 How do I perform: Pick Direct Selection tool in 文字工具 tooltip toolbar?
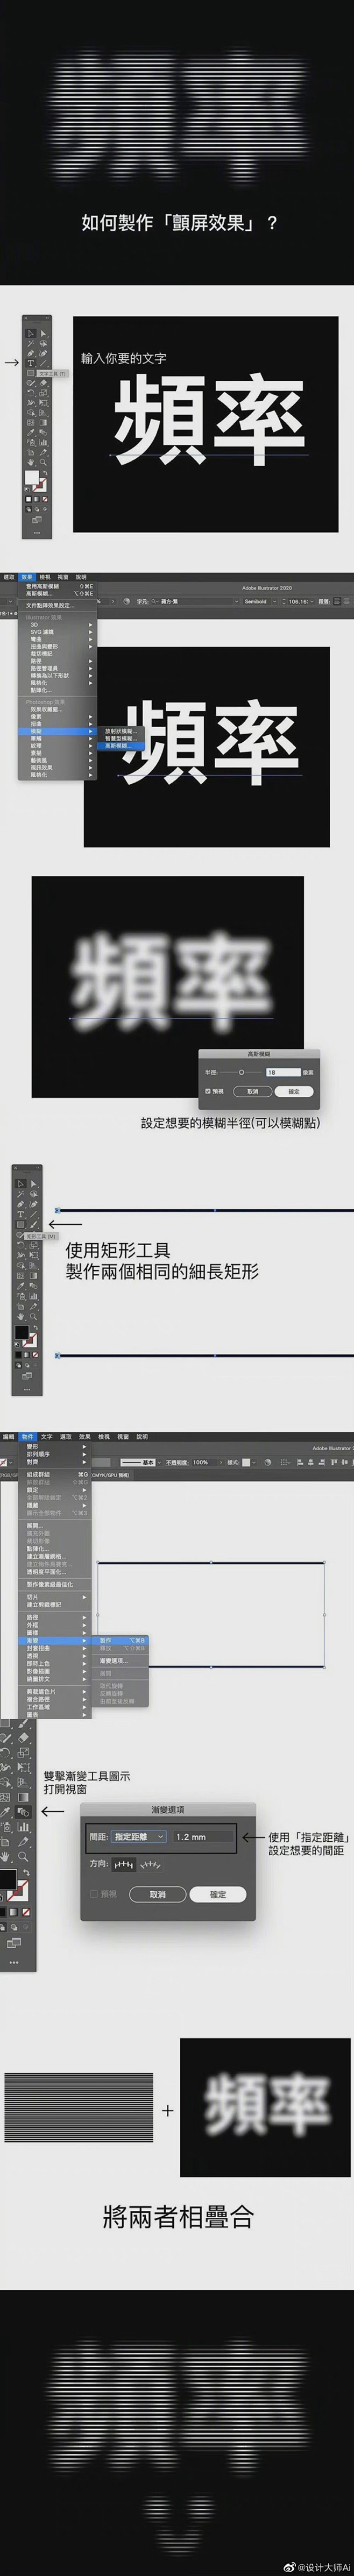pos(43,333)
